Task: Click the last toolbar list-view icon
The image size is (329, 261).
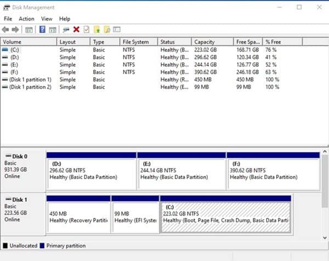Action: point(117,30)
